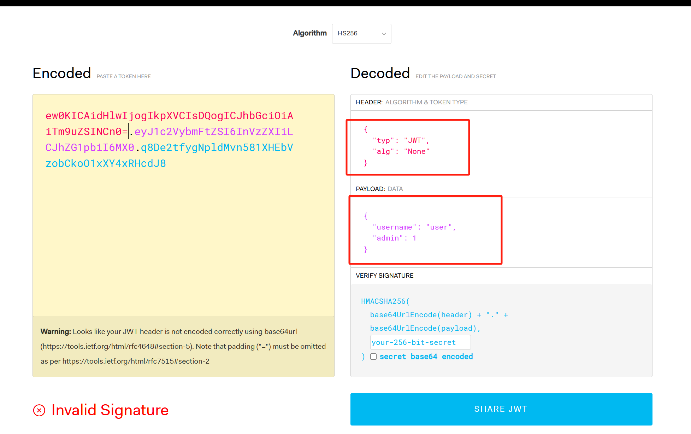
Task: Click the VERIFY SIGNATURE section label
Action: pos(384,276)
